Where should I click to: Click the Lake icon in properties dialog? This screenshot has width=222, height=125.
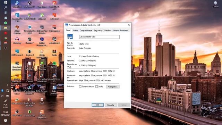pyautogui.click(x=70, y=37)
